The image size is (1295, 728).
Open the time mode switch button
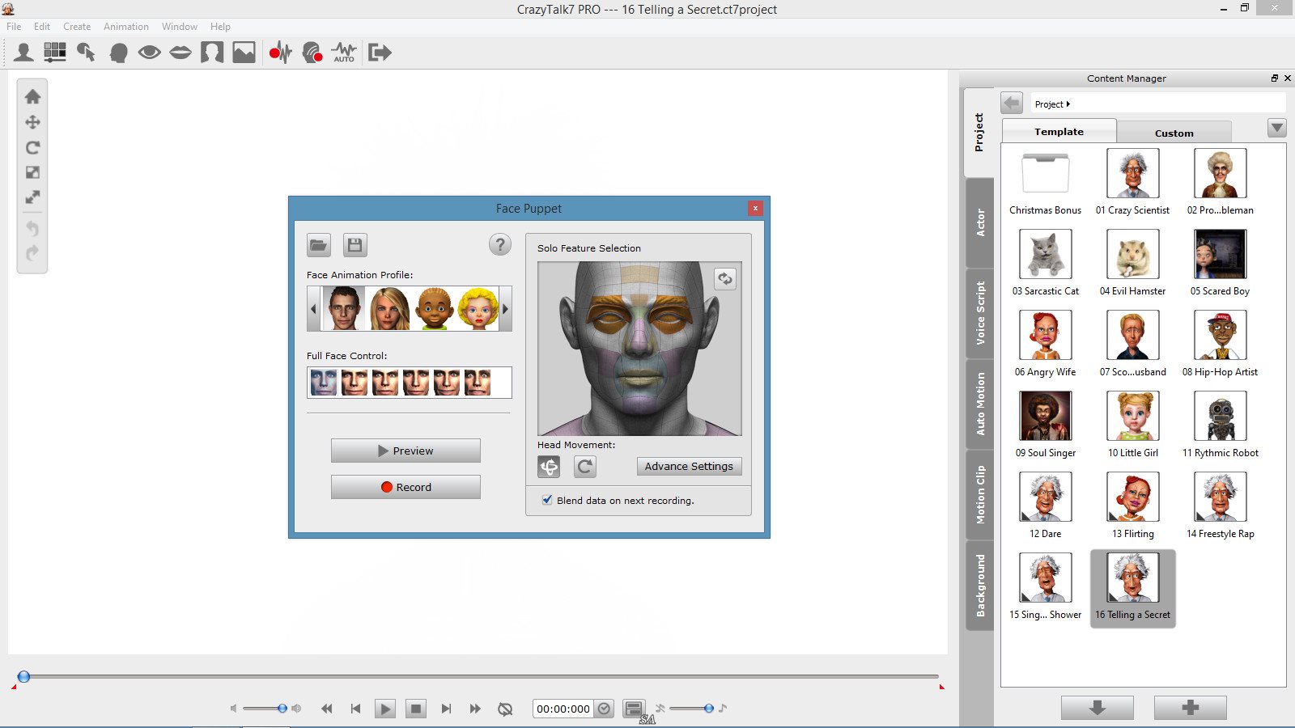coord(605,709)
